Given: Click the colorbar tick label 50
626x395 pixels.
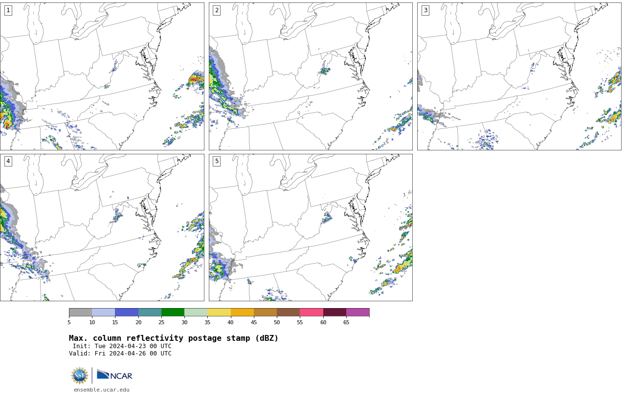Looking at the screenshot, I should [x=277, y=322].
